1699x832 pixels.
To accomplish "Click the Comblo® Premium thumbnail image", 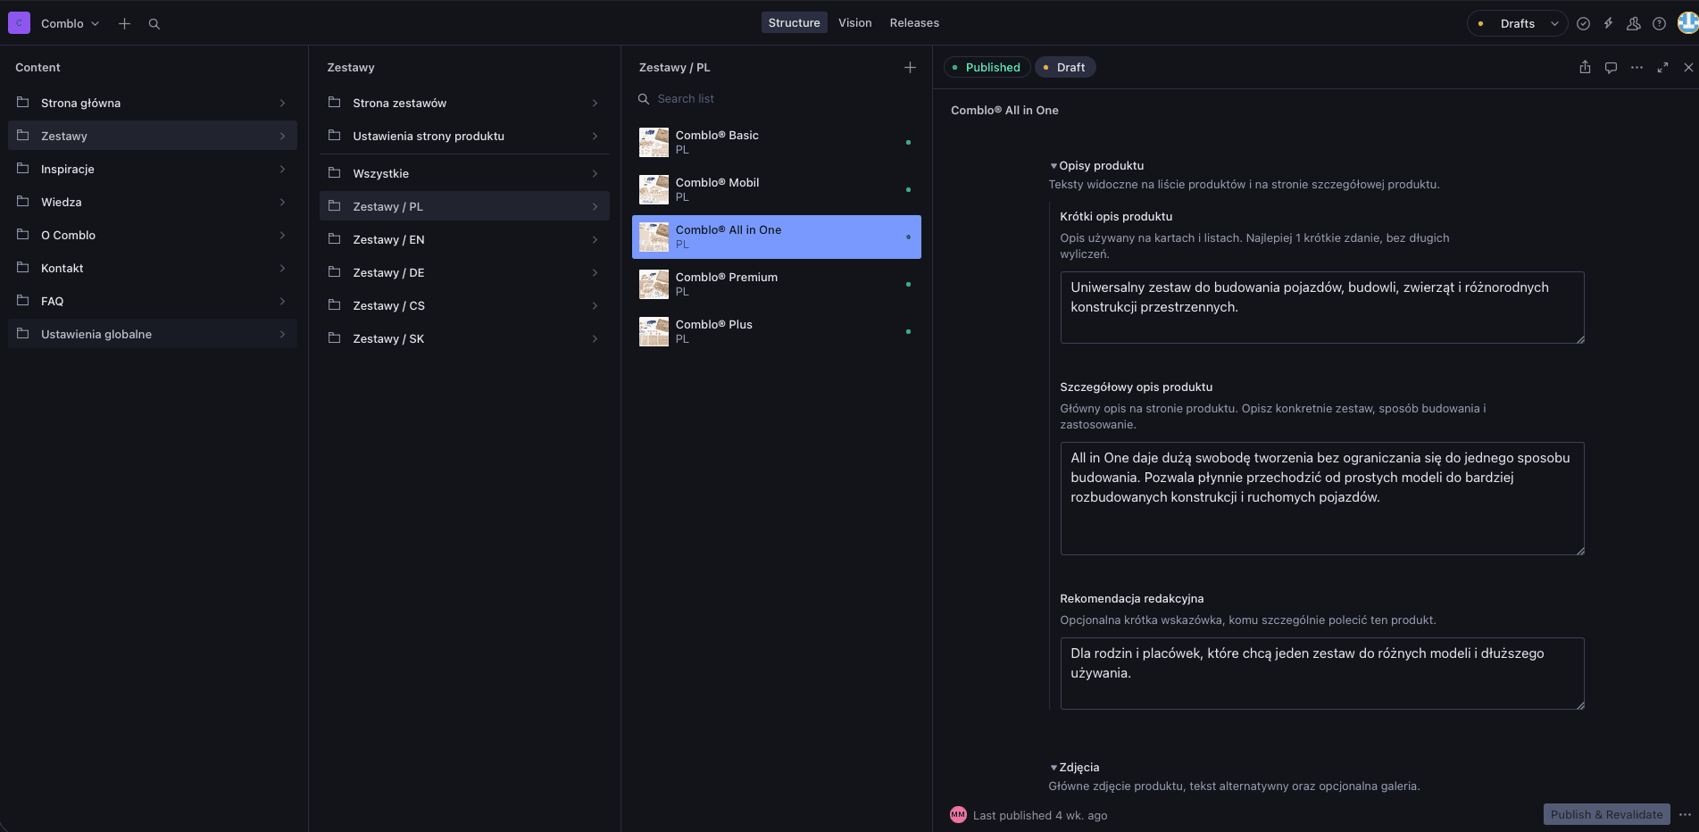I will pos(654,284).
